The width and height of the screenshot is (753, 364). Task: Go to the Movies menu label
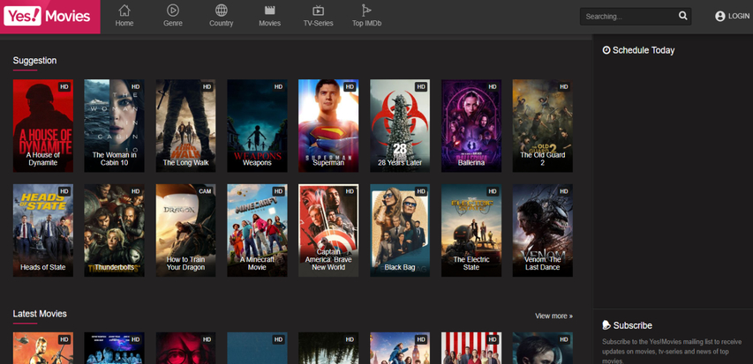click(270, 23)
